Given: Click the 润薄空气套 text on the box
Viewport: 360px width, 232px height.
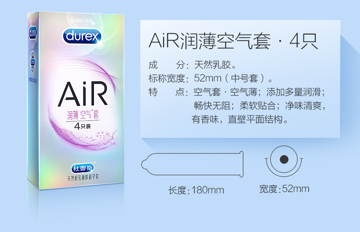Looking at the screenshot, I should point(83,114).
